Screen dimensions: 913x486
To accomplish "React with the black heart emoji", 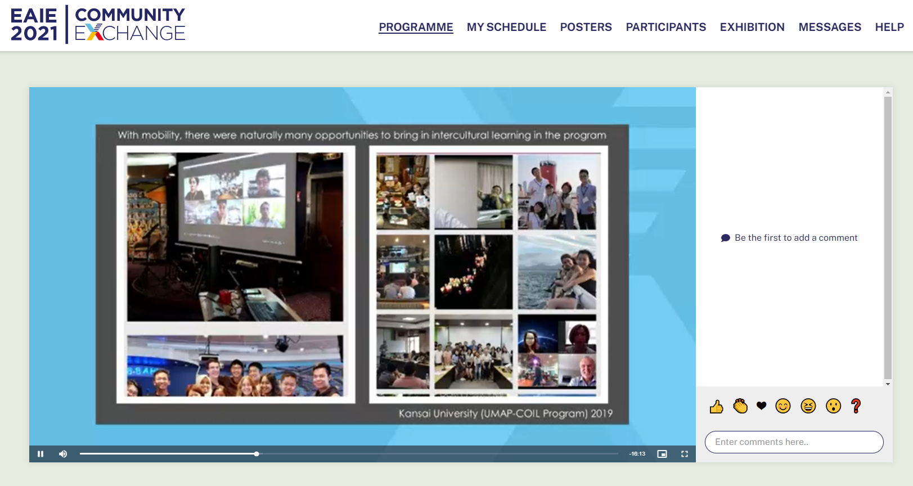I will 761,406.
